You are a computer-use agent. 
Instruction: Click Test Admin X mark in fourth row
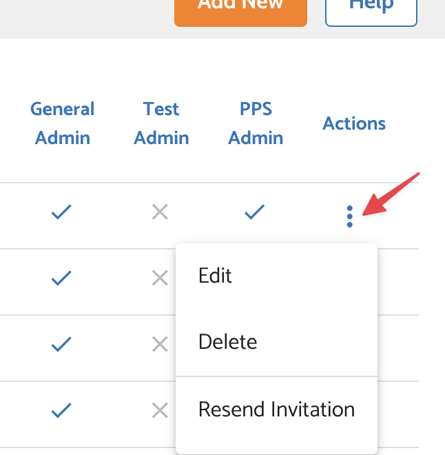160,411
